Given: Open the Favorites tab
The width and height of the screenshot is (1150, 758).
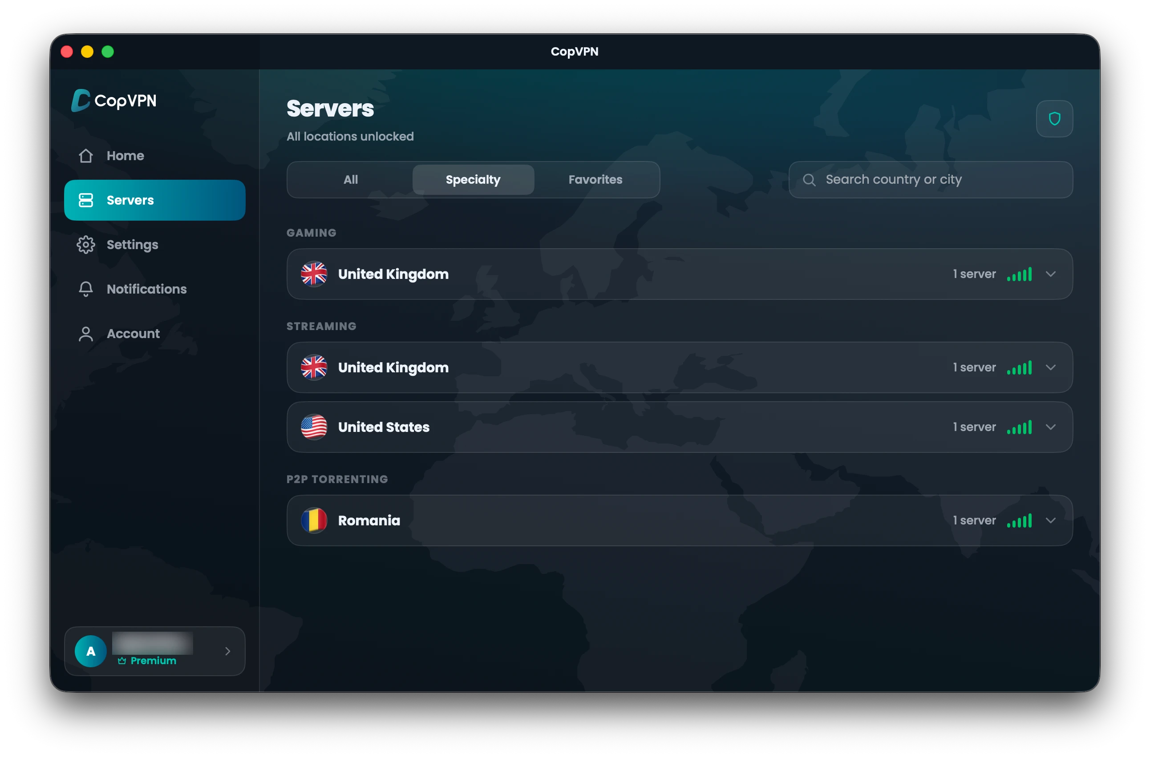Looking at the screenshot, I should [x=595, y=180].
